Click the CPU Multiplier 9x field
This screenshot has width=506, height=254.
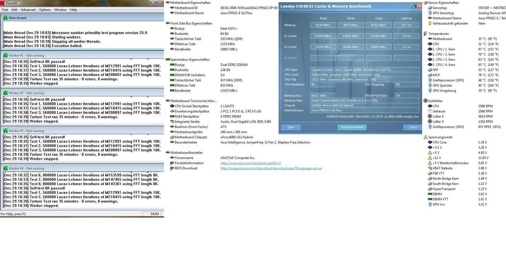(x=323, y=84)
